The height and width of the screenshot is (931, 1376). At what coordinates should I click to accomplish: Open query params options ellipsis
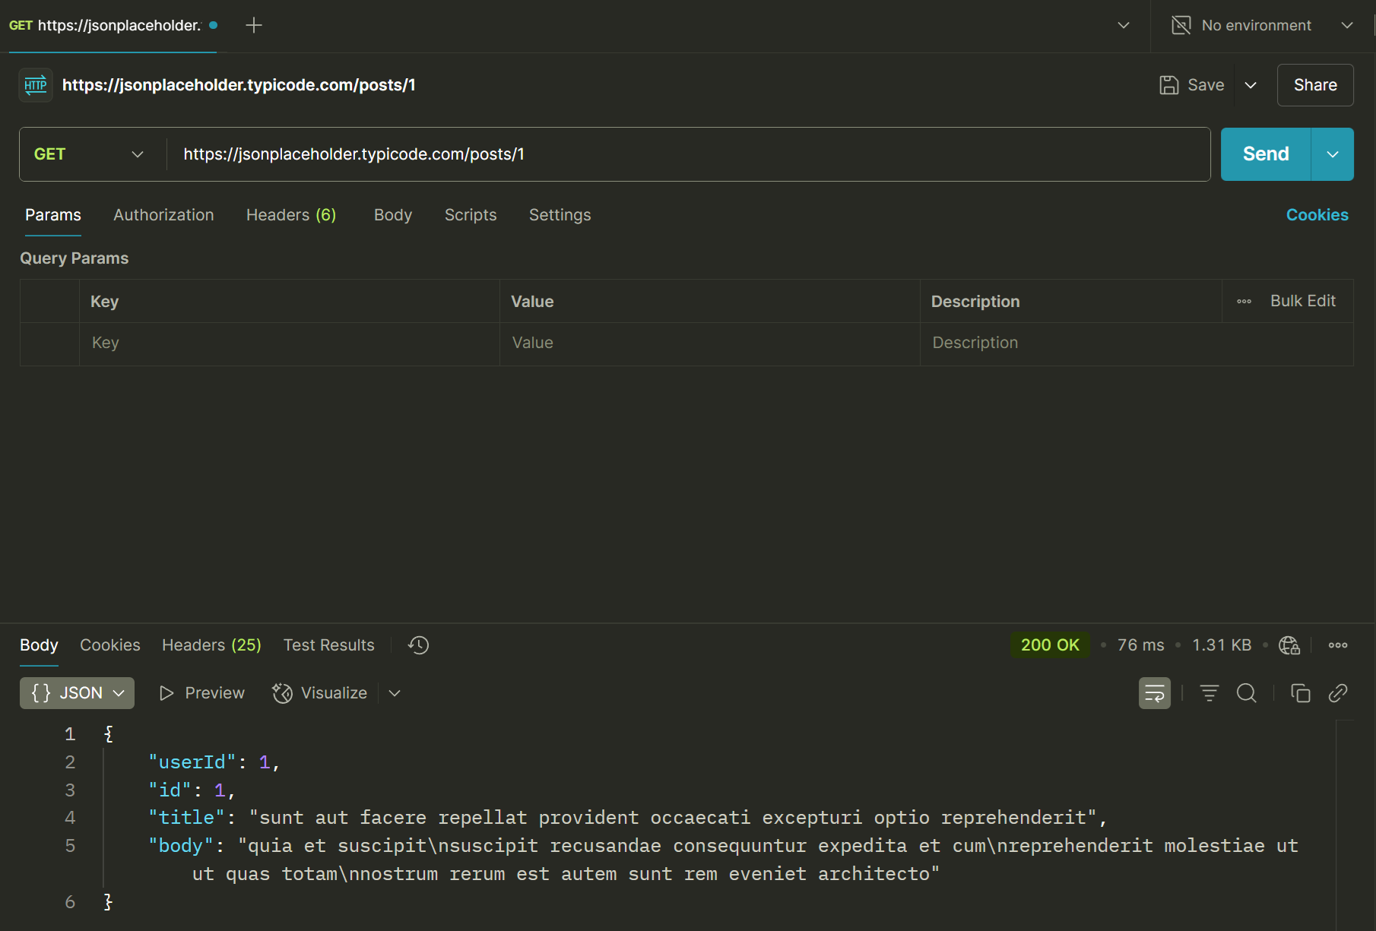click(1244, 302)
